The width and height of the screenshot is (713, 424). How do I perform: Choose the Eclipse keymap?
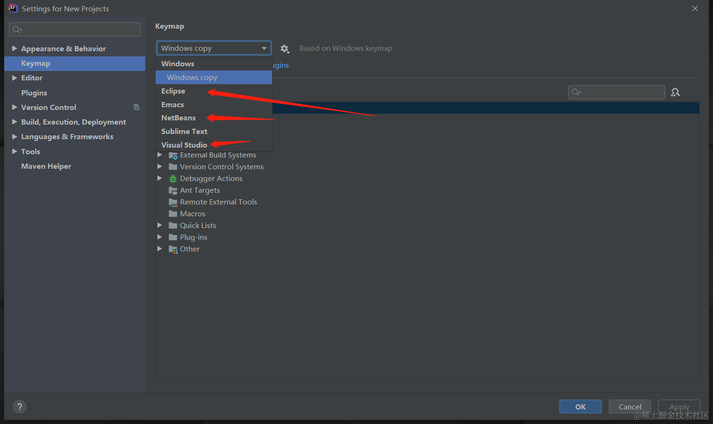pos(214,91)
